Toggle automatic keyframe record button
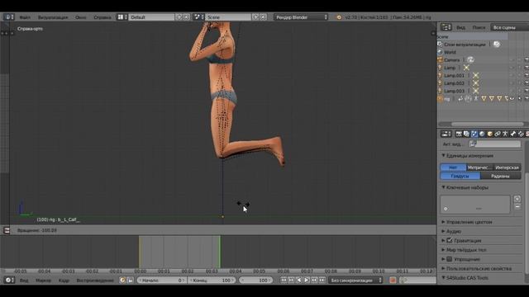The height and width of the screenshot is (297, 529). (x=393, y=280)
